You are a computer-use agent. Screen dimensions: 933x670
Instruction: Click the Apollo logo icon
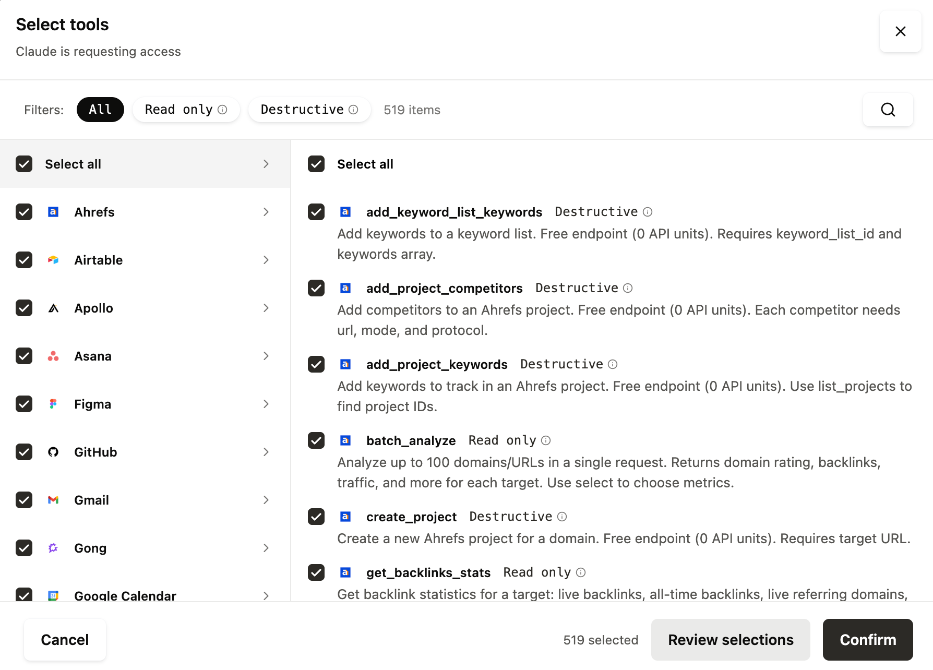53,308
